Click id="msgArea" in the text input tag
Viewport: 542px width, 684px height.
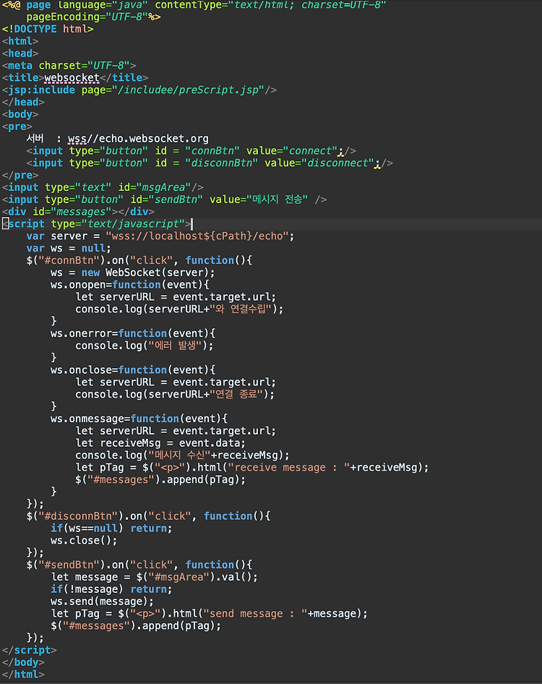click(155, 187)
